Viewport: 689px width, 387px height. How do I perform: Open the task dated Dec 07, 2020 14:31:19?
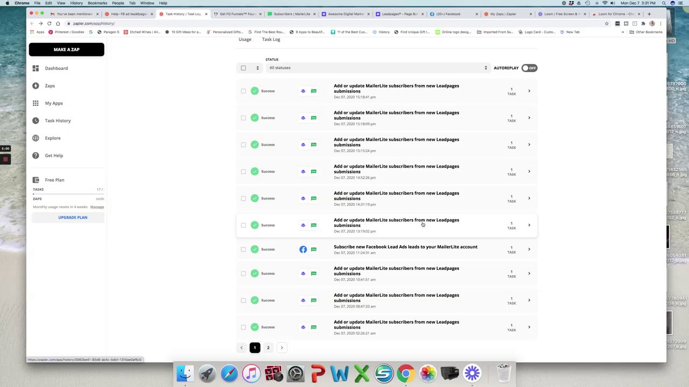tap(387, 198)
